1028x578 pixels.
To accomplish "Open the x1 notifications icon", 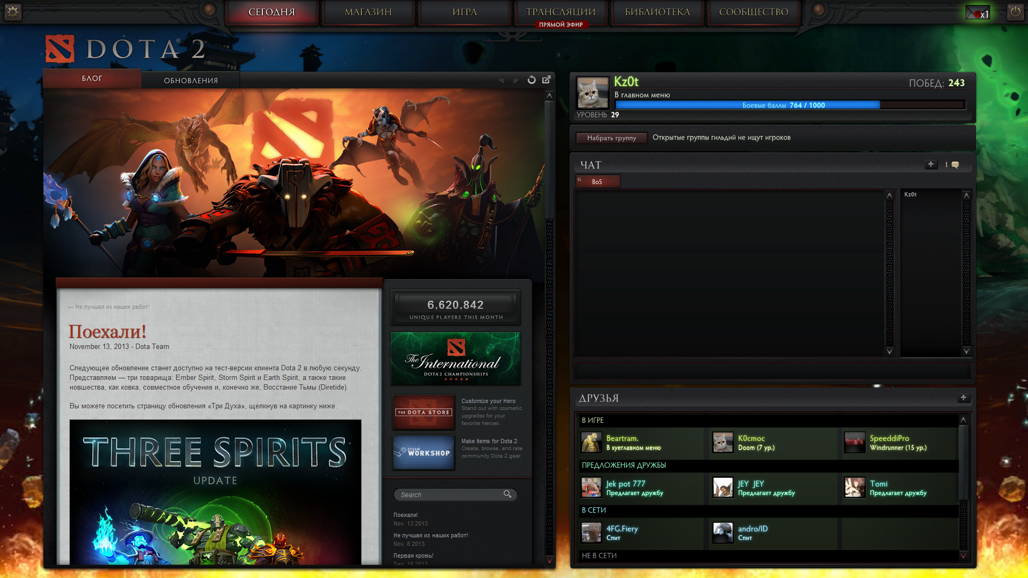I will (x=978, y=12).
